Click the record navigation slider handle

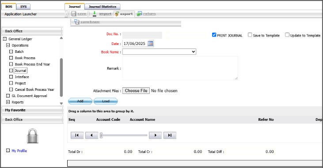click(101, 135)
